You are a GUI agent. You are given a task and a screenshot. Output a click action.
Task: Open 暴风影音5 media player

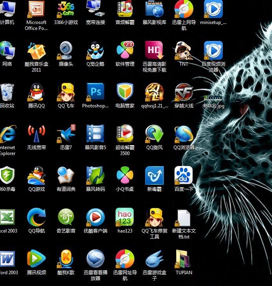click(x=95, y=134)
